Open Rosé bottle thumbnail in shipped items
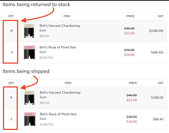 pyautogui.click(x=30, y=119)
